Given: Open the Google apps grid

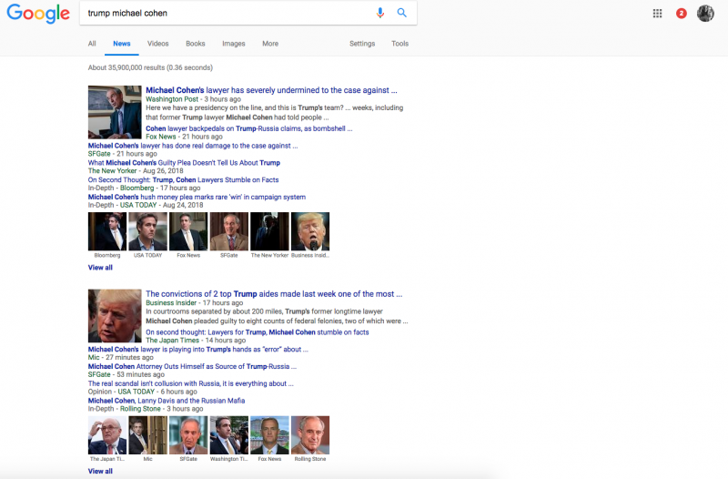Looking at the screenshot, I should 657,14.
